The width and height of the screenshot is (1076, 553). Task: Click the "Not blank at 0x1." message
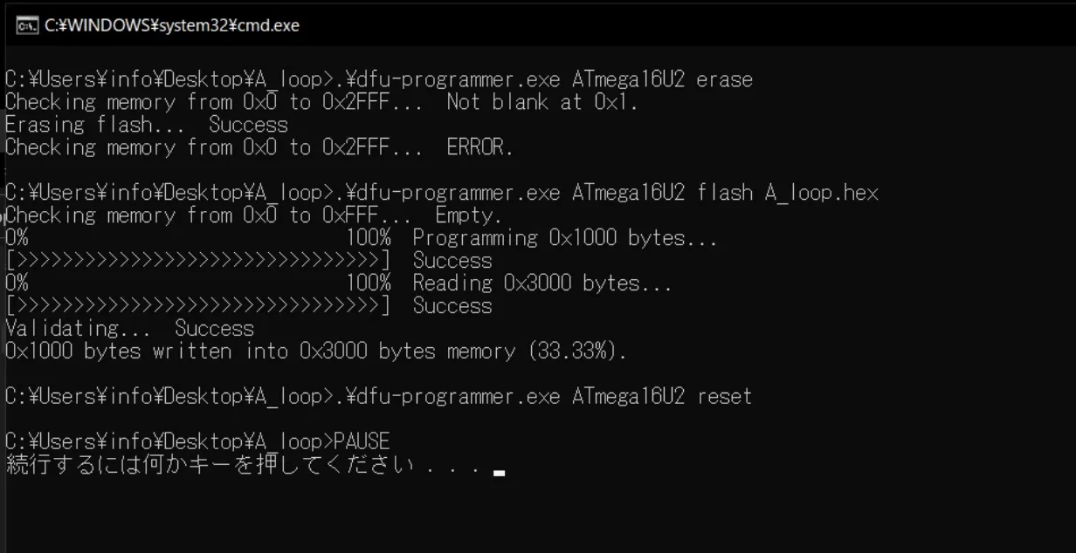click(542, 102)
